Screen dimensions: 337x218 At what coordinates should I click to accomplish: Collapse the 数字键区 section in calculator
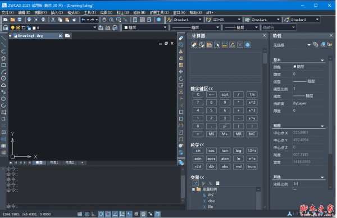202,89
